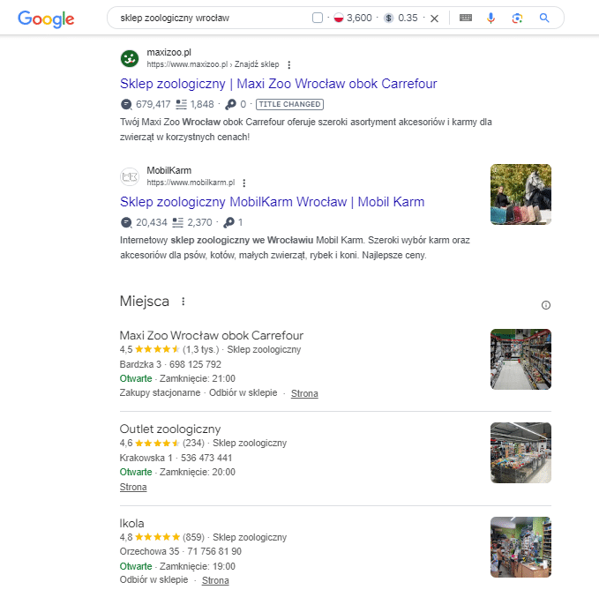Click phone number 698 125 792
This screenshot has width=599, height=597.
click(195, 364)
